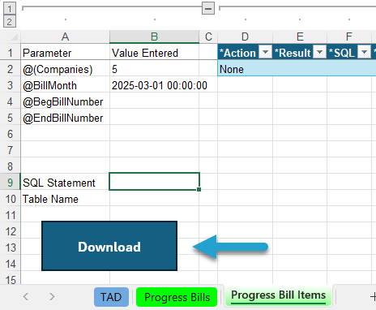Select column D header
This screenshot has height=310, width=376.
coord(245,37)
